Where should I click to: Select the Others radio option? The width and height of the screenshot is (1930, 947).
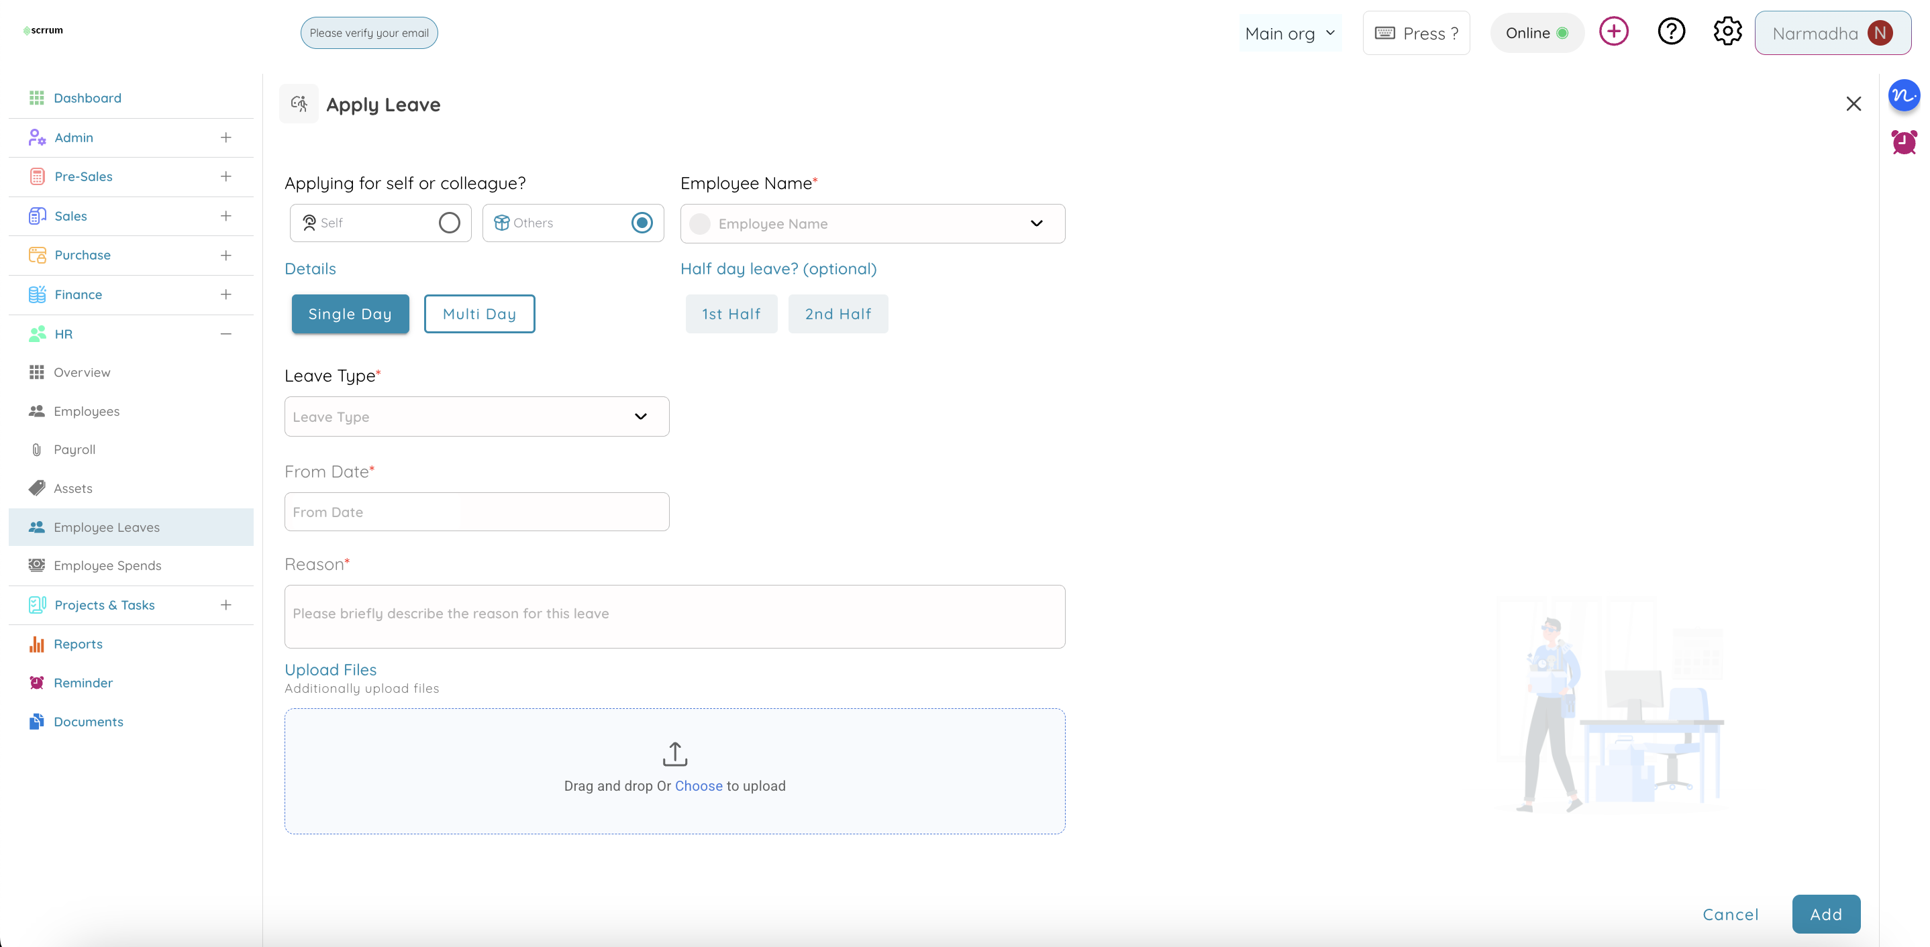[x=642, y=223]
